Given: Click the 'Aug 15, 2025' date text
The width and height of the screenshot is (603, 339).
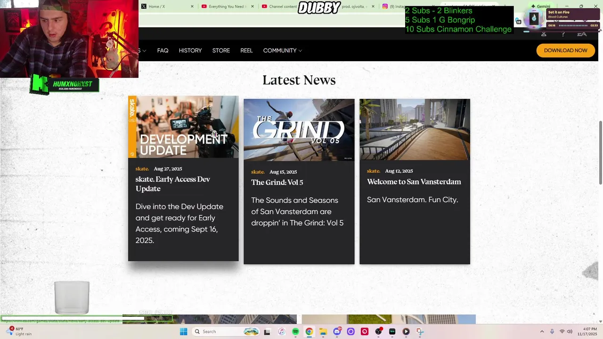Looking at the screenshot, I should pyautogui.click(x=283, y=172).
